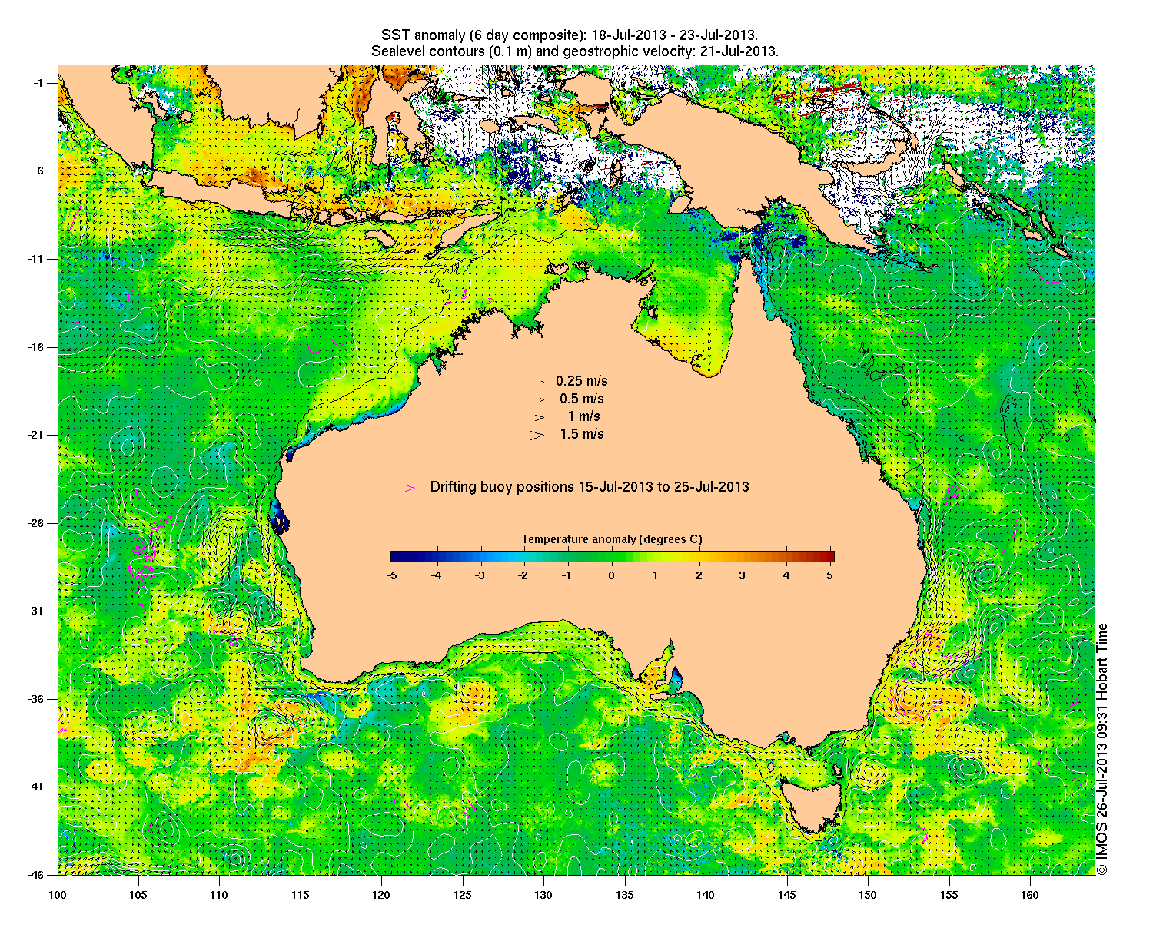Click the colorbar tick label 0

point(612,575)
